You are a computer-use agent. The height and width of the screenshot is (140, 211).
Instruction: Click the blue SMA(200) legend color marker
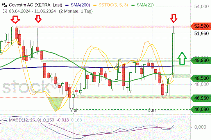tap(67, 5)
